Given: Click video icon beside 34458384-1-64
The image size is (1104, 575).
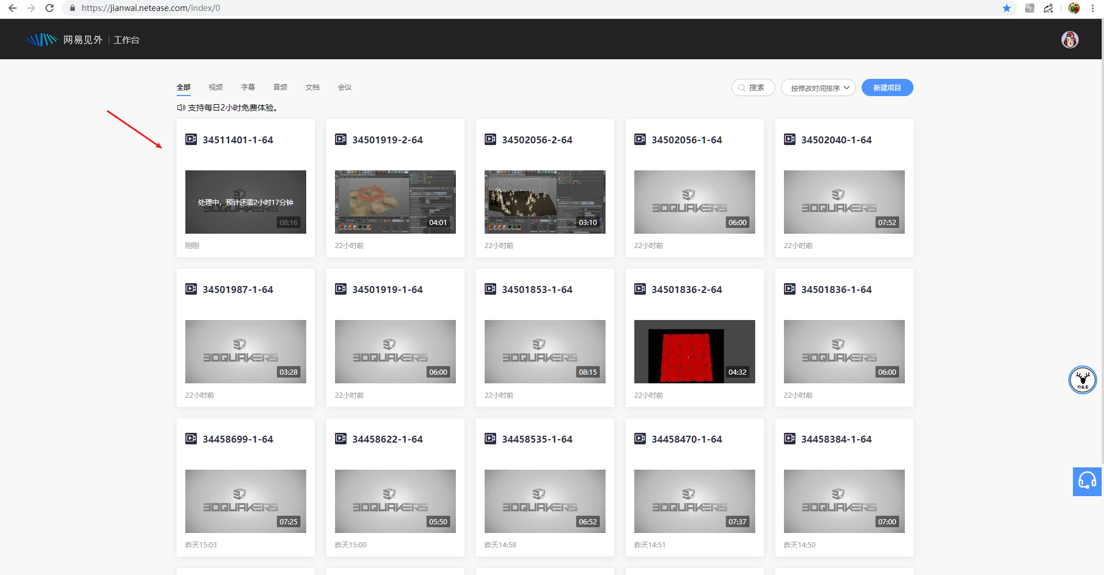Looking at the screenshot, I should (x=790, y=439).
